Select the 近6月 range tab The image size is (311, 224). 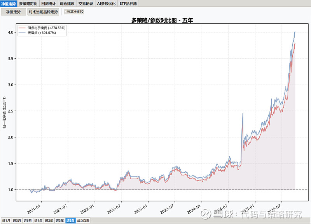click(x=28, y=221)
